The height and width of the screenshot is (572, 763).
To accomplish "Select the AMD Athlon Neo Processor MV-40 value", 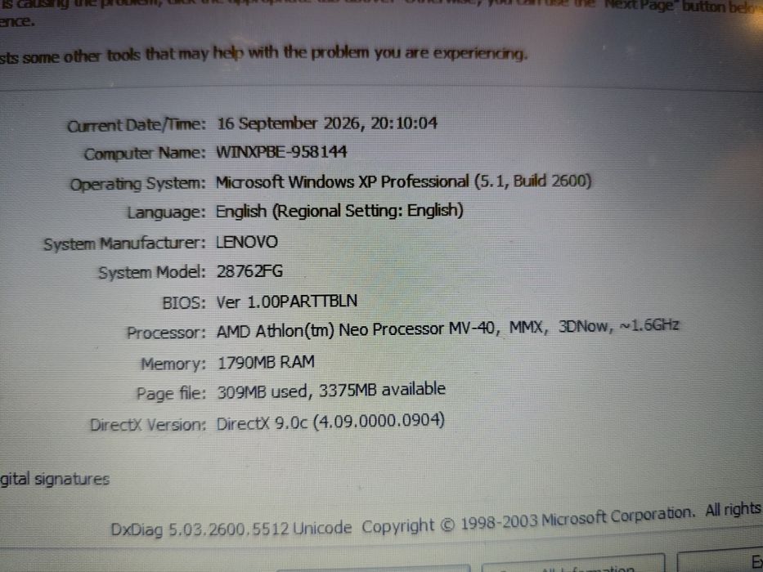I will point(447,328).
